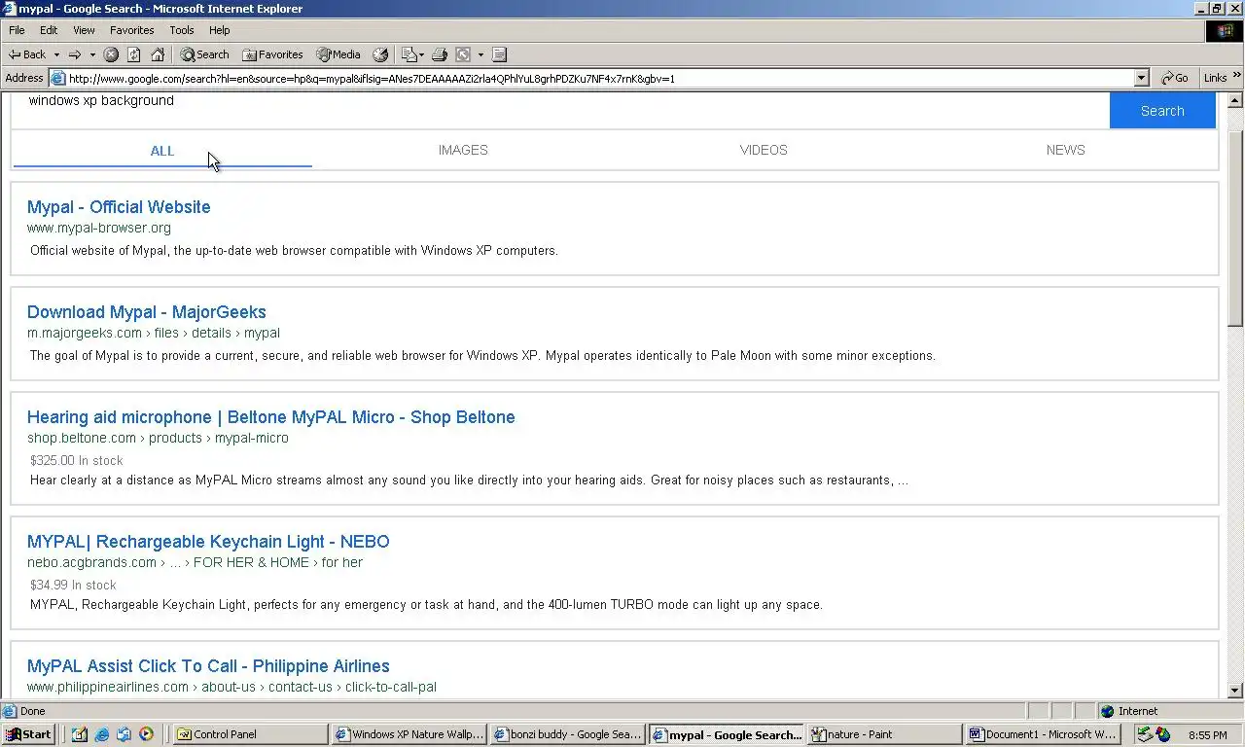Switch to 'bonzi buddy - Google Sea...' taskbar window
Screen dimensions: 1245x747
point(568,734)
